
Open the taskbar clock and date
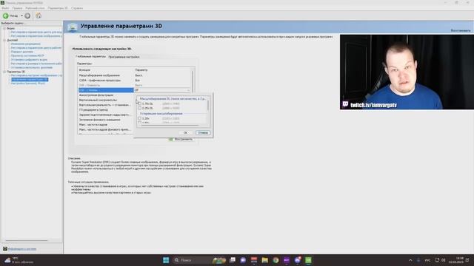point(456,260)
